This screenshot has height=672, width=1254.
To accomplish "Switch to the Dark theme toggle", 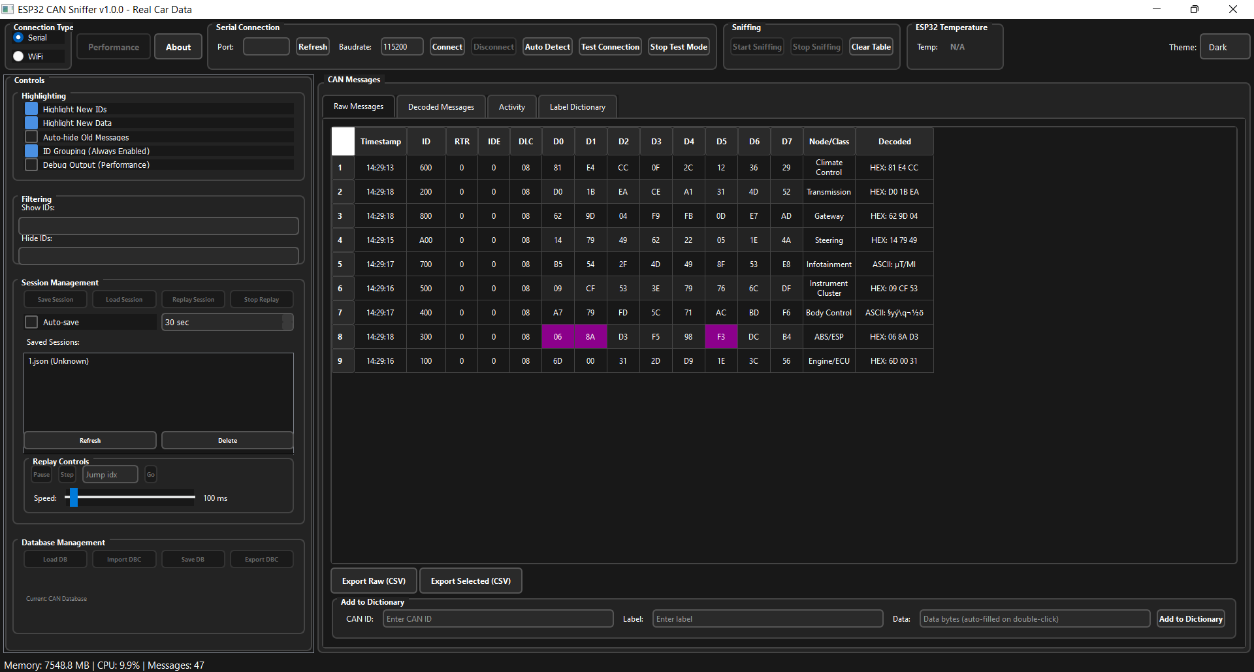I will pos(1224,46).
